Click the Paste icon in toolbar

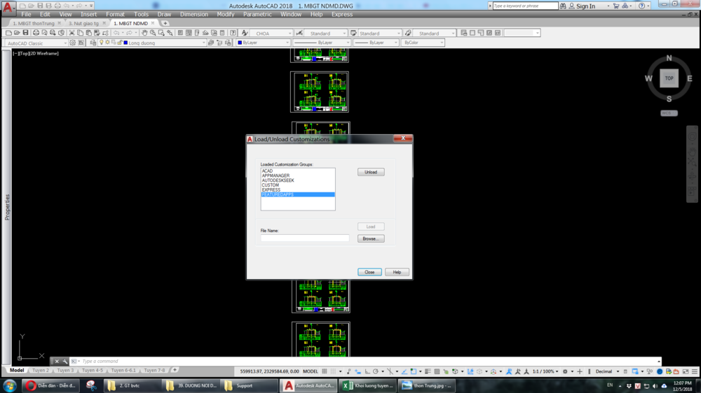[88, 33]
